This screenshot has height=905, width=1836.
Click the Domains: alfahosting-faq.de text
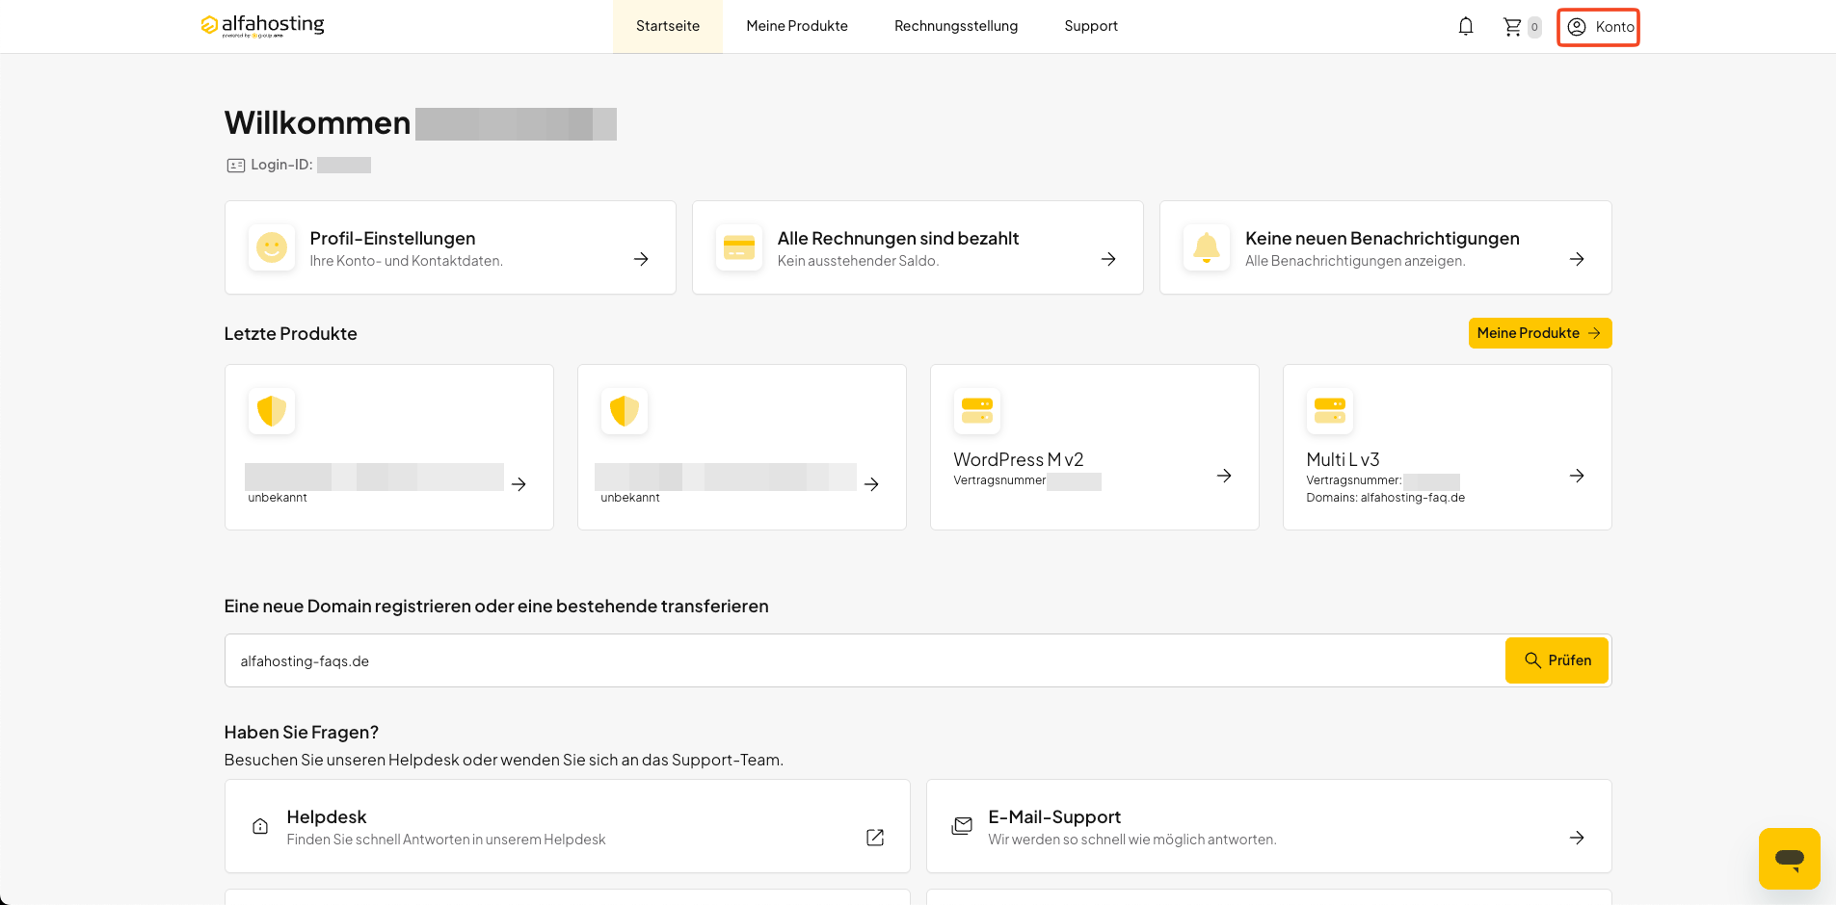point(1385,498)
